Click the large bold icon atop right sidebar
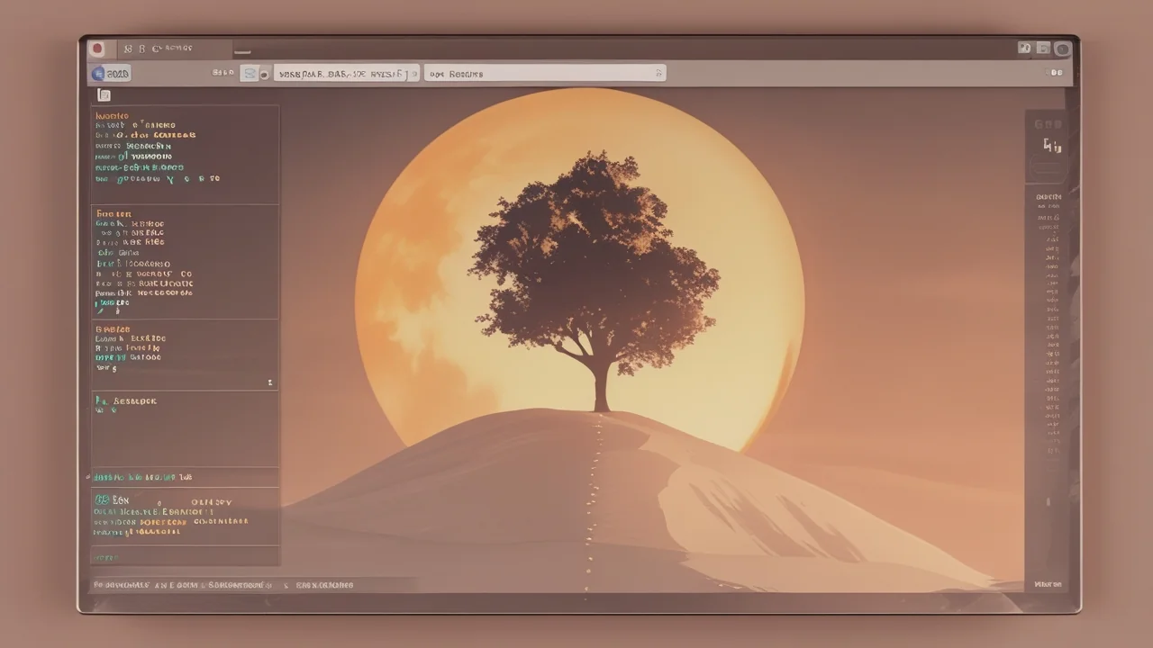 (x=1051, y=146)
